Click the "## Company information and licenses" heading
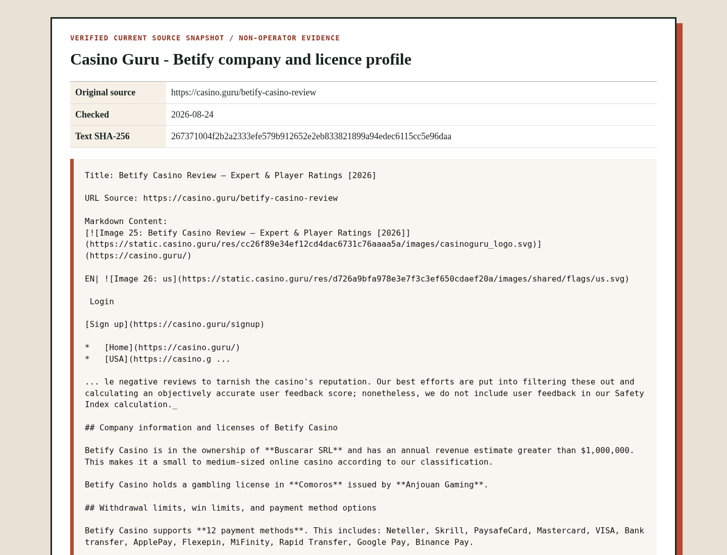The width and height of the screenshot is (727, 555). click(x=211, y=428)
